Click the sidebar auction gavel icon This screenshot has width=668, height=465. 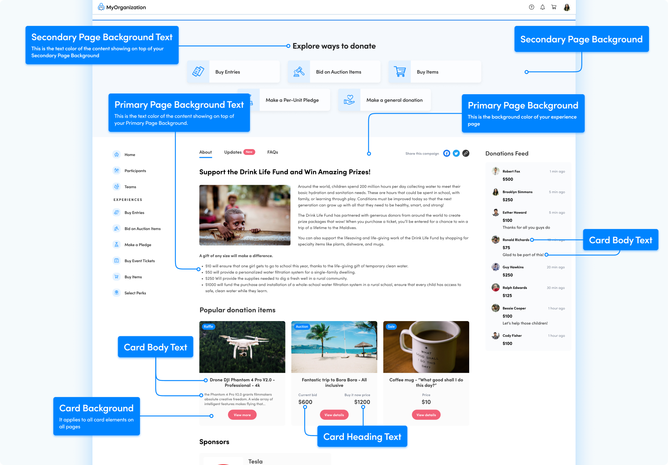(x=117, y=229)
